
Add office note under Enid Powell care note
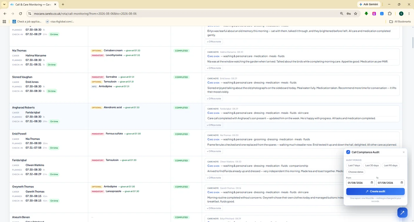[x=214, y=151]
